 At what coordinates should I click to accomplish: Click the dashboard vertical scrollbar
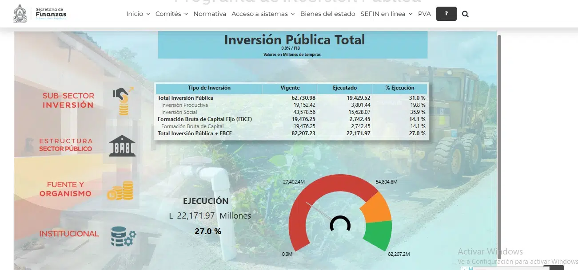(499, 146)
